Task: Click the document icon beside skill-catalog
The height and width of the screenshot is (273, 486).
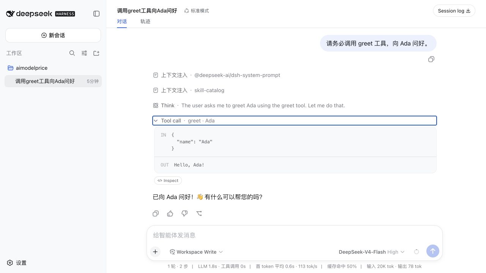Action: click(x=156, y=90)
